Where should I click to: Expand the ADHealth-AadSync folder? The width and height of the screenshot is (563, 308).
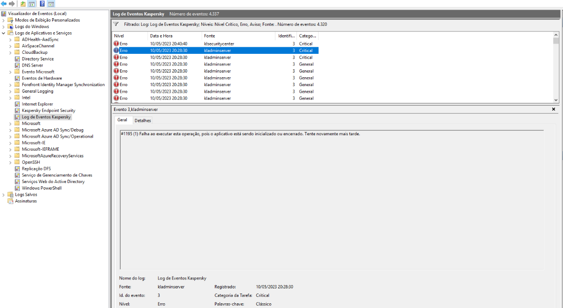coord(10,39)
